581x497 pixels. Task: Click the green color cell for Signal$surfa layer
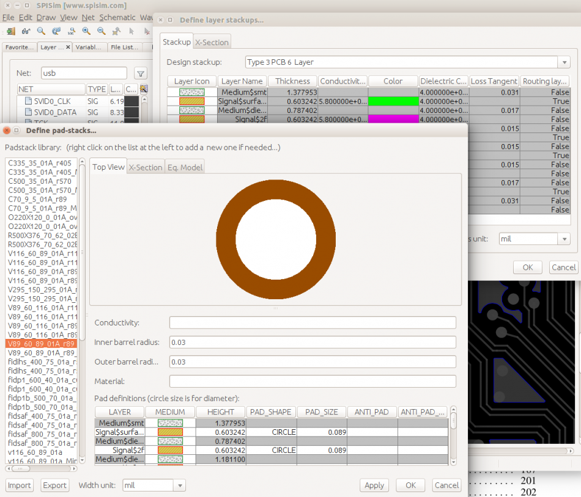[x=393, y=101]
